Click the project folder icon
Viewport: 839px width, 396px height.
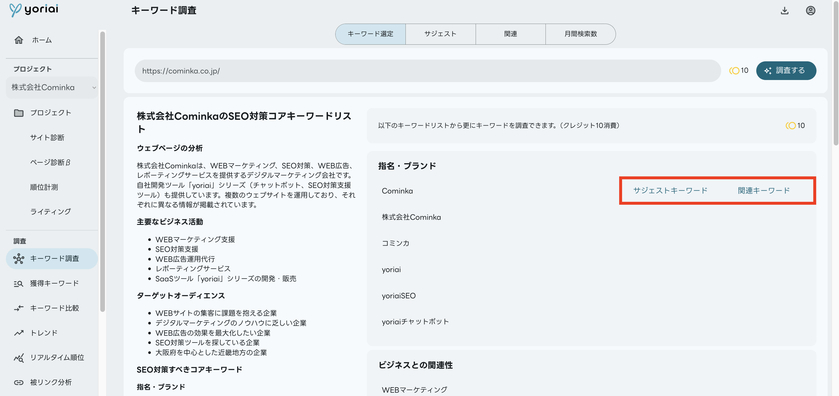point(19,113)
